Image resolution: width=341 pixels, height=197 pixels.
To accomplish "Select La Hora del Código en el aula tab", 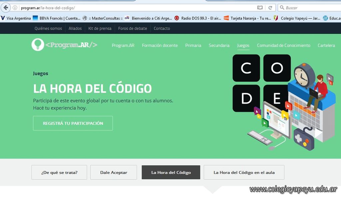I will coord(244,172).
